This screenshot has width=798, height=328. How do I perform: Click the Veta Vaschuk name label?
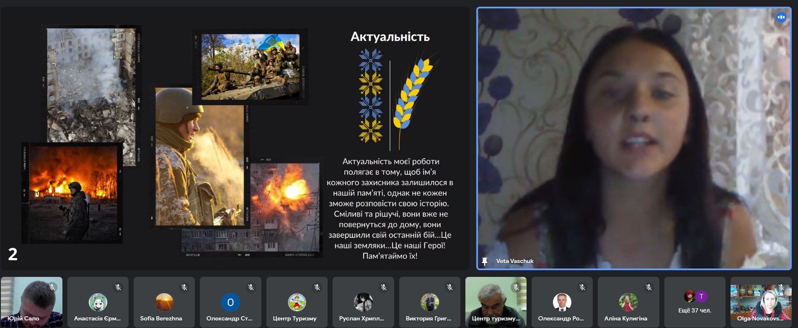pyautogui.click(x=515, y=261)
